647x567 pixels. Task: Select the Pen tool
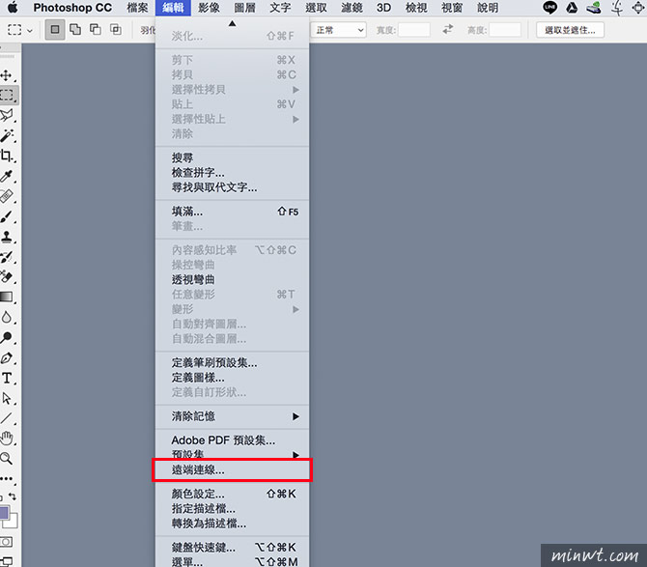[7, 357]
